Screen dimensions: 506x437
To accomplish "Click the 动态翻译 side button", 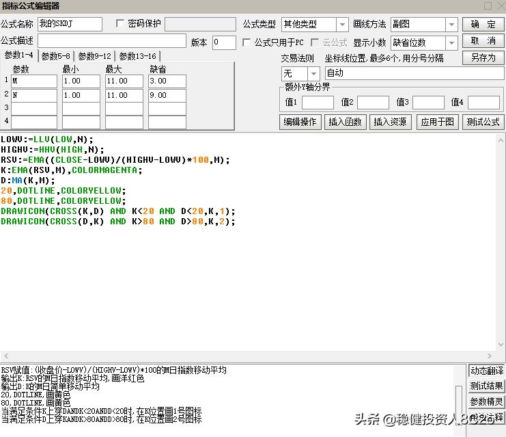I will pos(486,371).
